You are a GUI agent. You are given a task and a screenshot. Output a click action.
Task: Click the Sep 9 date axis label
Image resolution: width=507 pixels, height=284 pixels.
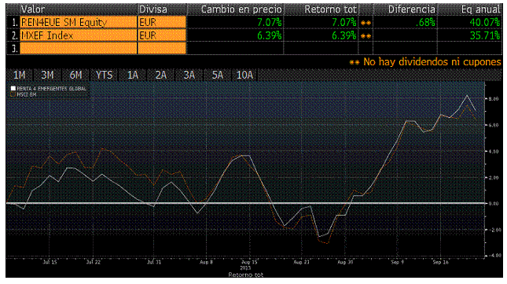397,262
